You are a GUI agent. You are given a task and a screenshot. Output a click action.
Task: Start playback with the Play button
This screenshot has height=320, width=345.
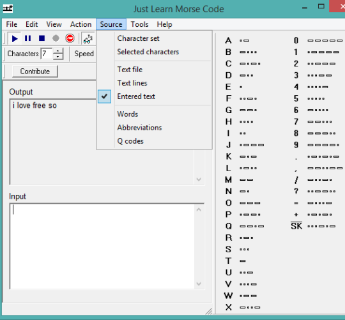tap(14, 38)
